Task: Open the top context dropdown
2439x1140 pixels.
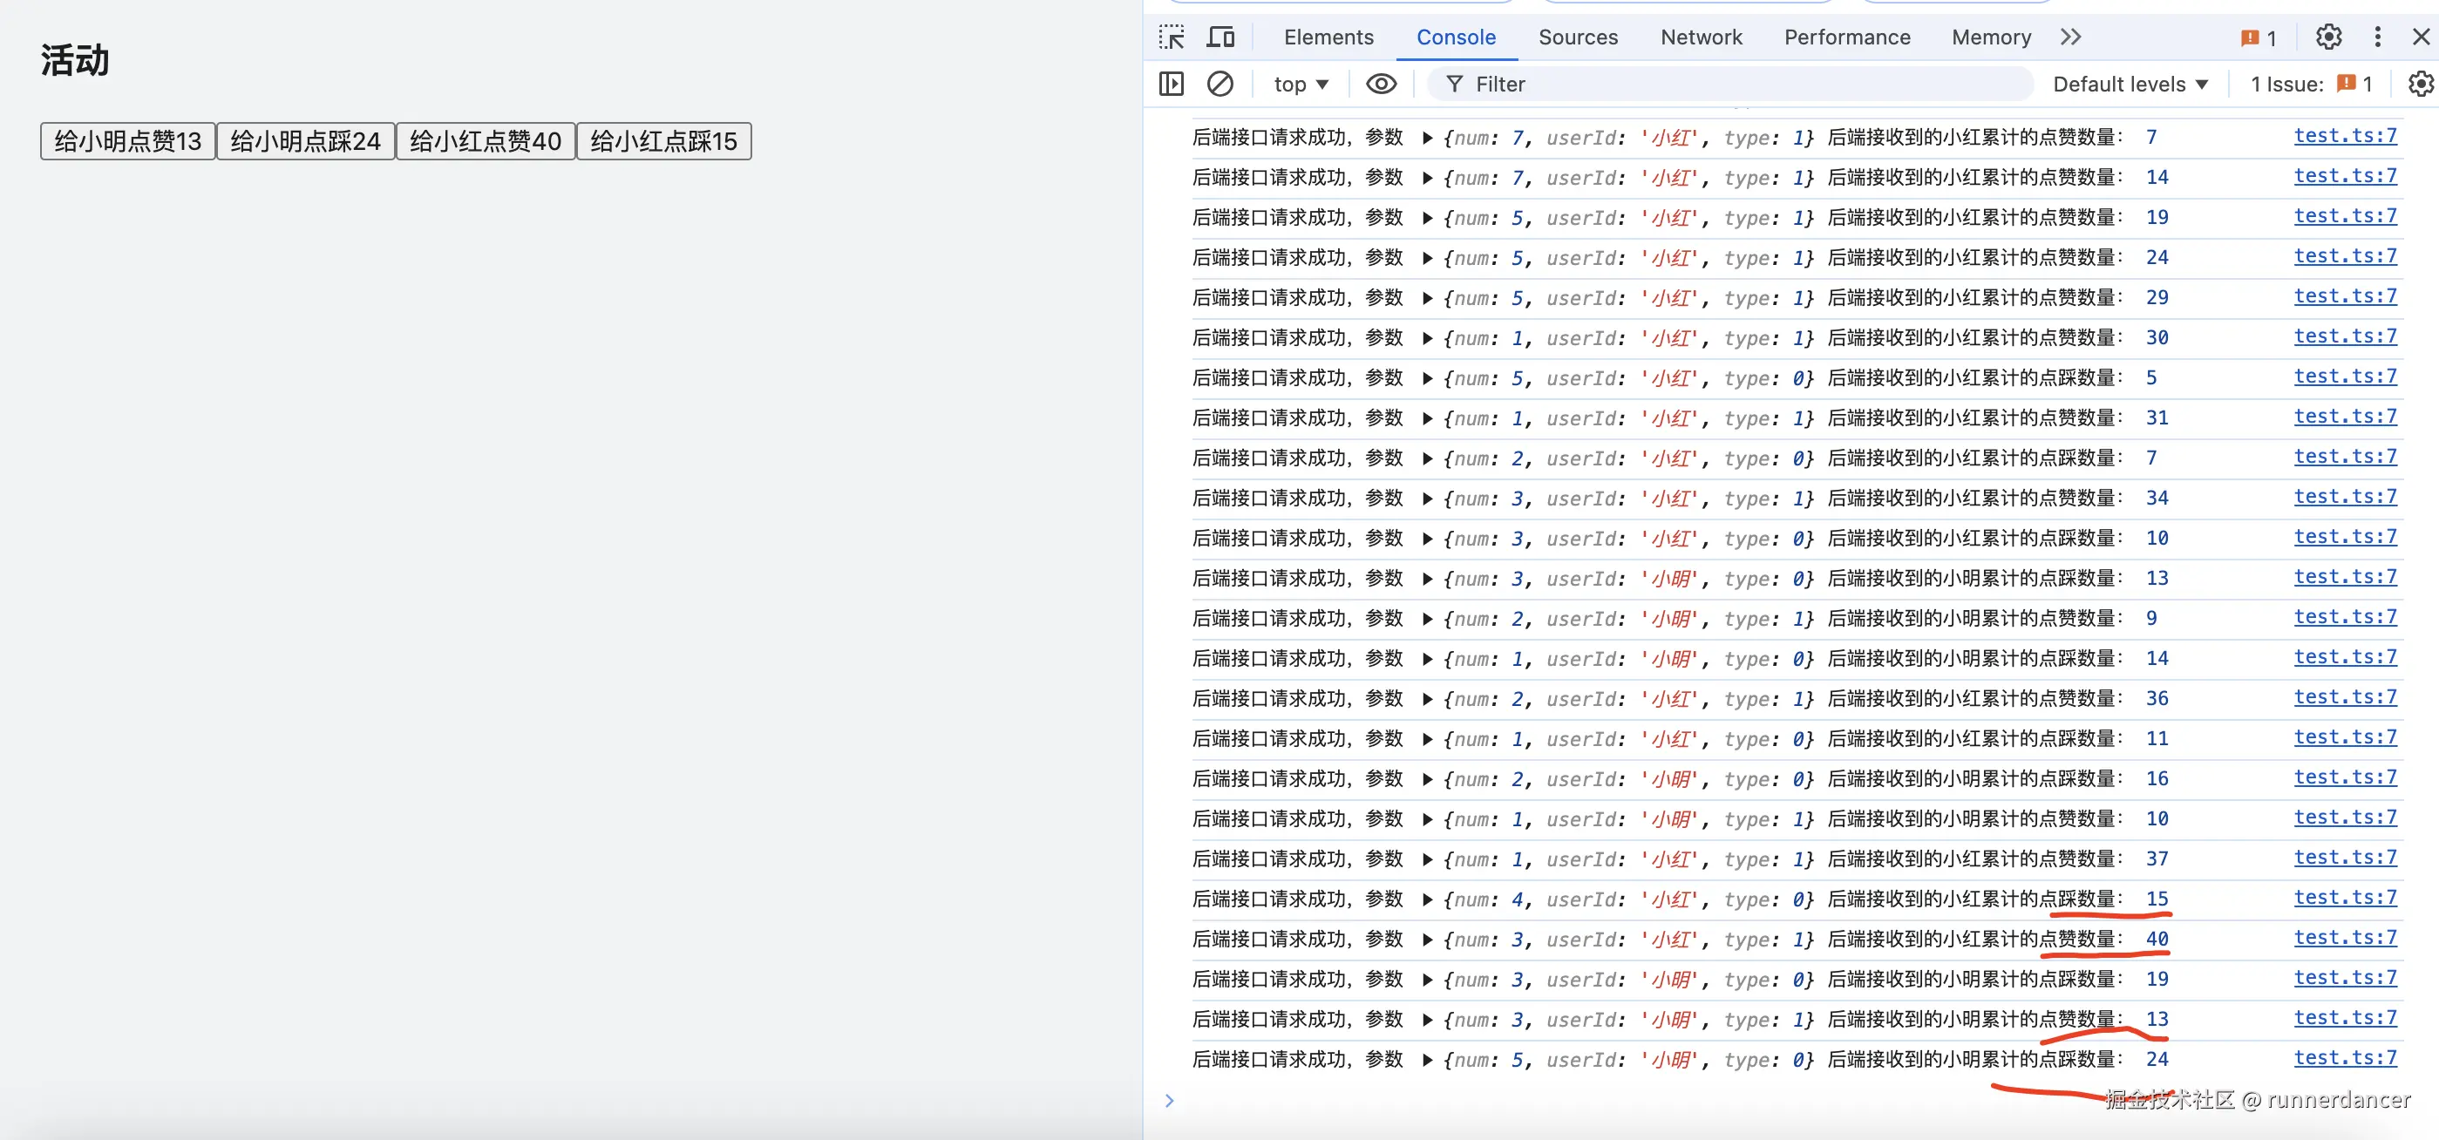Action: pyautogui.click(x=1301, y=85)
